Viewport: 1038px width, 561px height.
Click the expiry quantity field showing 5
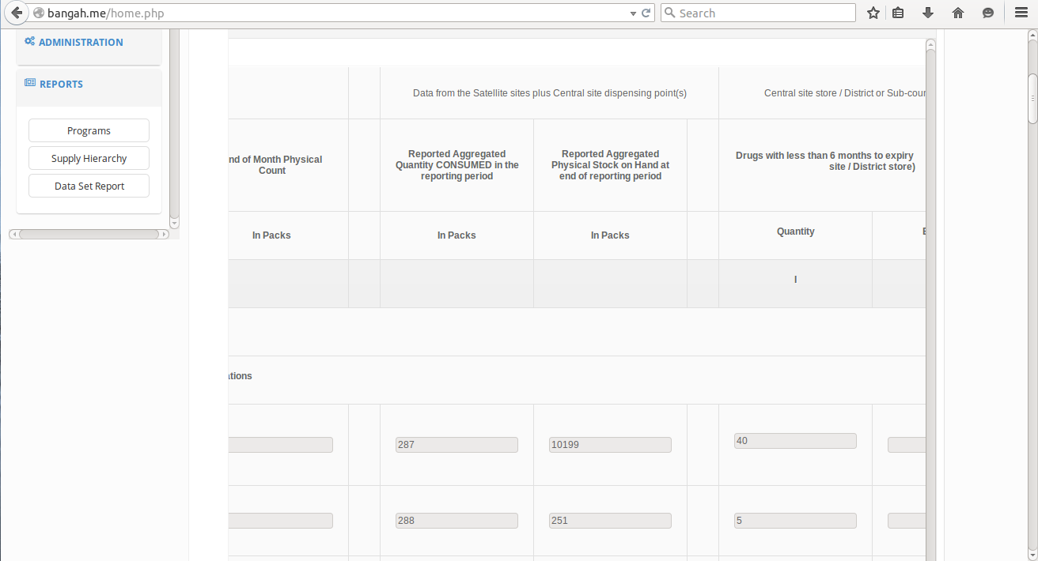coord(795,521)
